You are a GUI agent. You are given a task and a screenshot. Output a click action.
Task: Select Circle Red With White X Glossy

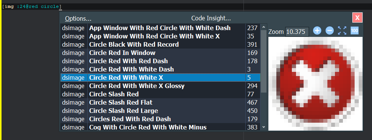[160, 86]
